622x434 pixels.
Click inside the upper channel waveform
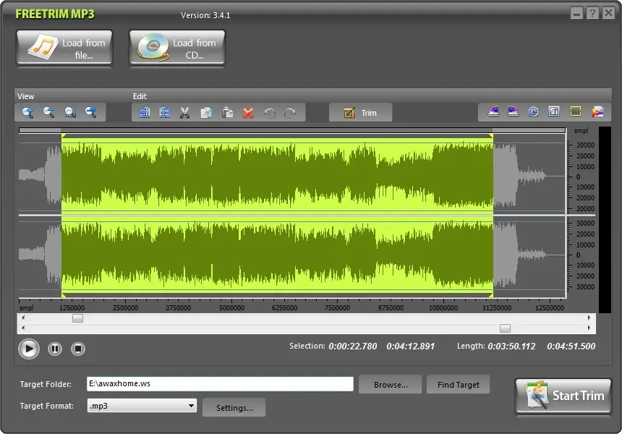tap(292, 176)
